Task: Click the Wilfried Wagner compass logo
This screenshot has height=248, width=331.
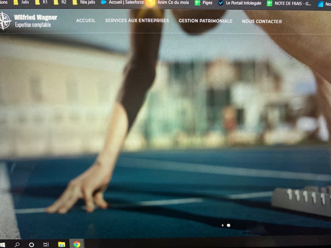Action: pyautogui.click(x=5, y=21)
